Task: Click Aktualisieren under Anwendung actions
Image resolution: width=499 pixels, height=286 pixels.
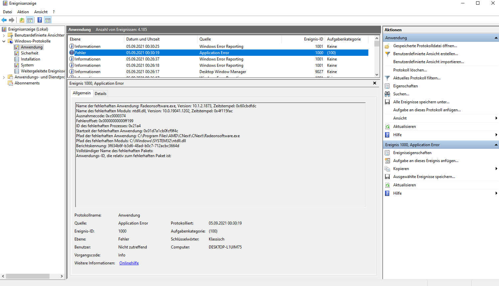Action: click(x=404, y=127)
